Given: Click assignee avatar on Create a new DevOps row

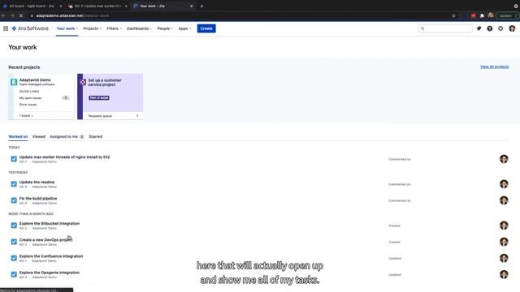Looking at the screenshot, I should click(504, 242).
